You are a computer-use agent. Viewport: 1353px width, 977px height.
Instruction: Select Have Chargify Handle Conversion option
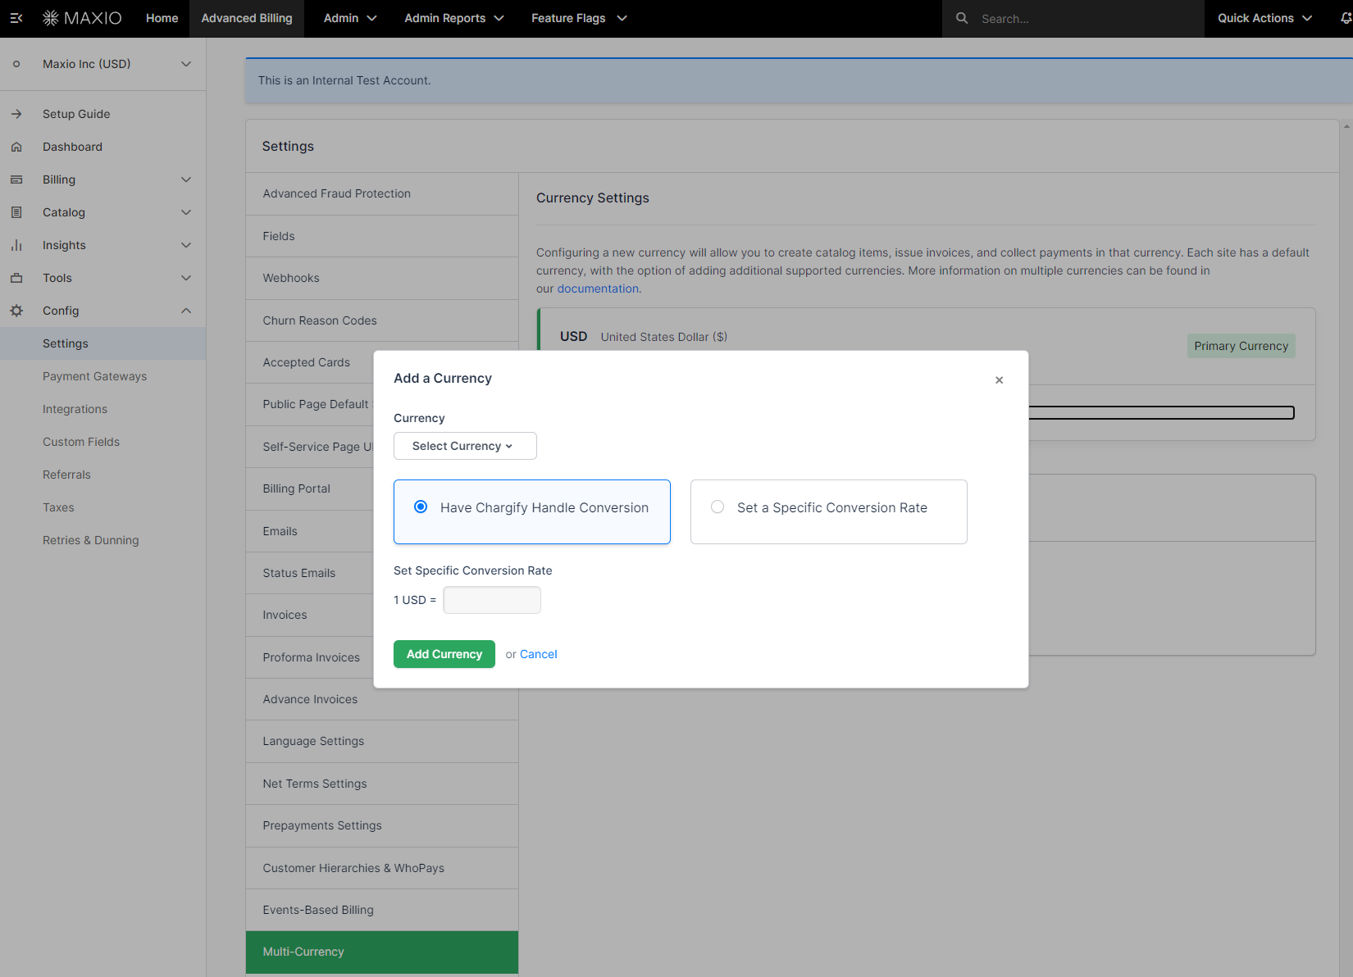(x=421, y=507)
